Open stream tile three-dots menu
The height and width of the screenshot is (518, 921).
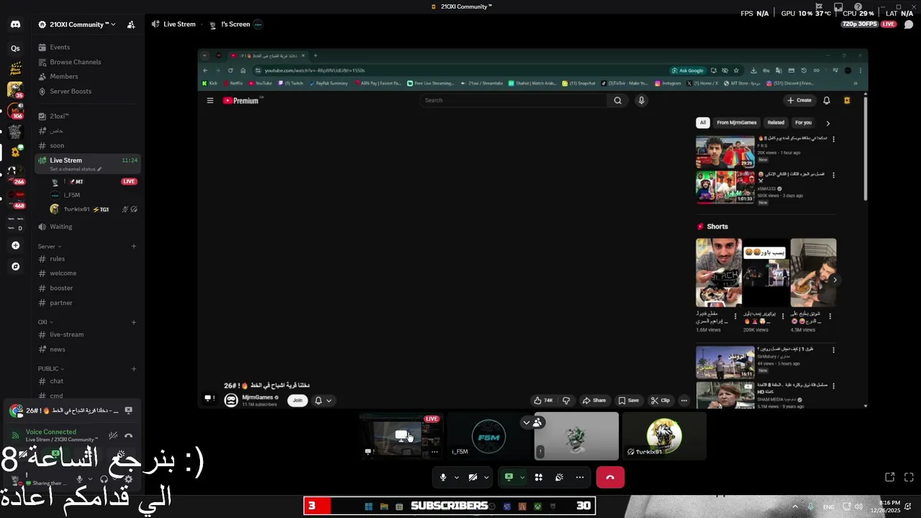[x=435, y=452]
